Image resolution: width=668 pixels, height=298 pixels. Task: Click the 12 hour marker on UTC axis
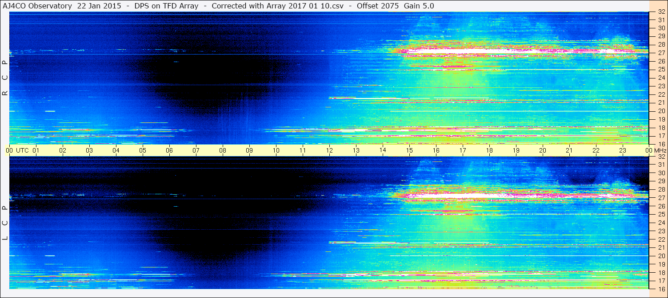[x=329, y=150]
